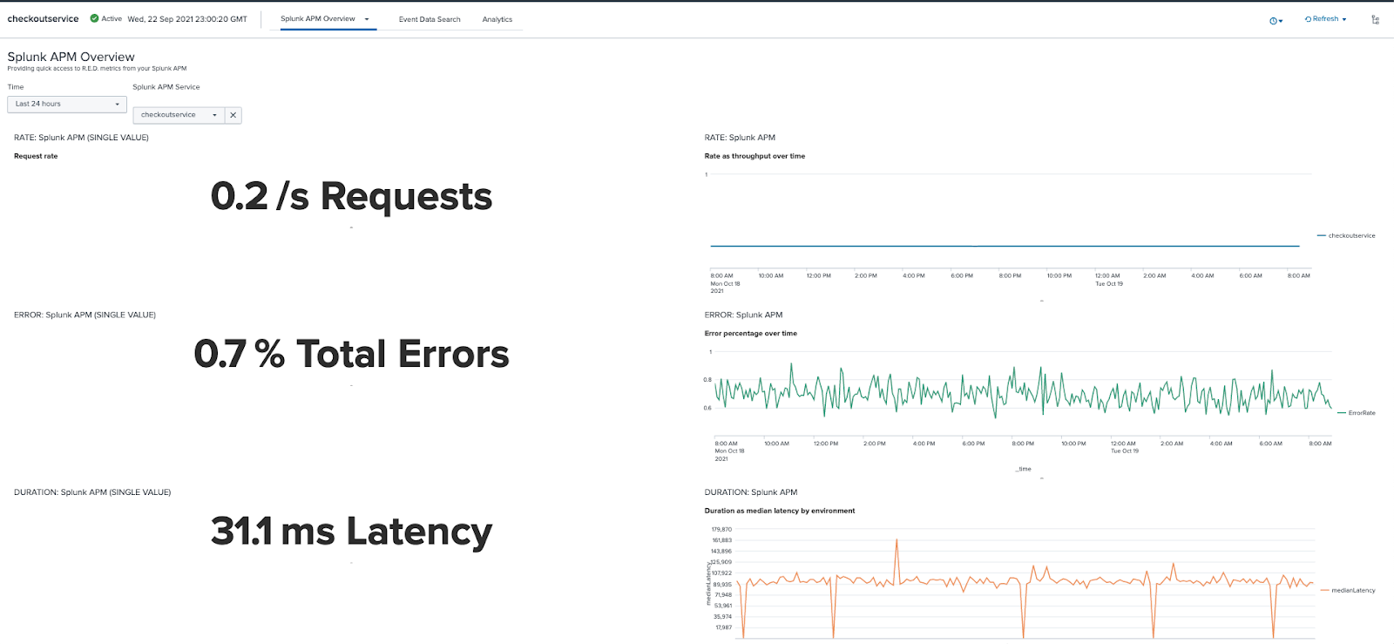Select the 0.7 % Total Errors value
Image resolution: width=1394 pixels, height=644 pixels.
tap(351, 355)
